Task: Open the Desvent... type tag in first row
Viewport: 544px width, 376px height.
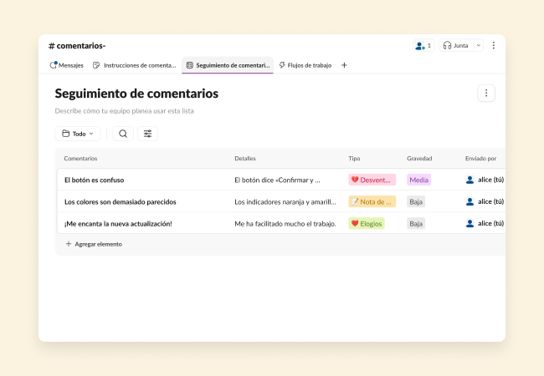Action: click(x=372, y=180)
